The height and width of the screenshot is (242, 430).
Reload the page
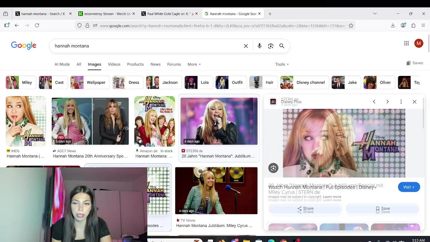click(x=37, y=26)
